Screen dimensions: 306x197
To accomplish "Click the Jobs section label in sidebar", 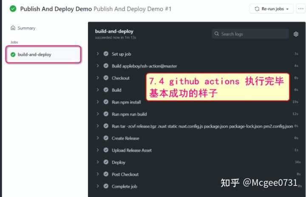I will tap(14, 42).
